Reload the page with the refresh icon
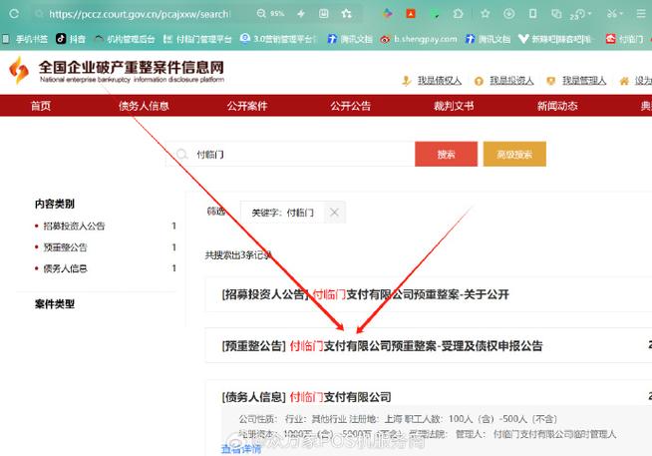The image size is (652, 456). [x=14, y=14]
